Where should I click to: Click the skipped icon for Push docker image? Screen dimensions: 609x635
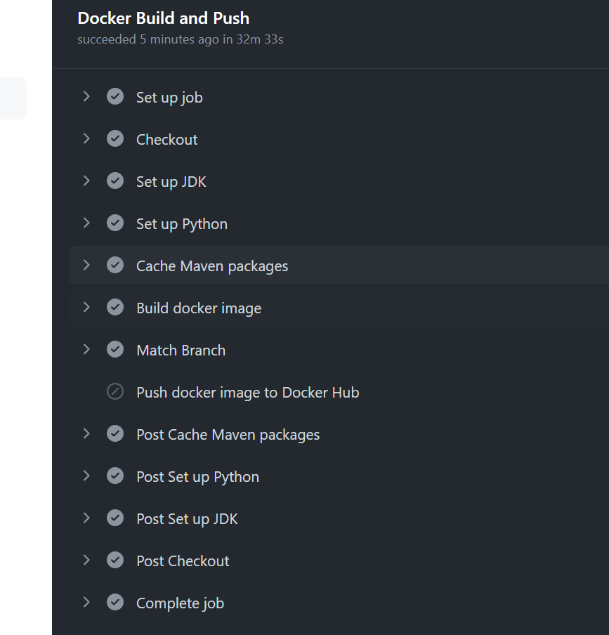pos(115,392)
